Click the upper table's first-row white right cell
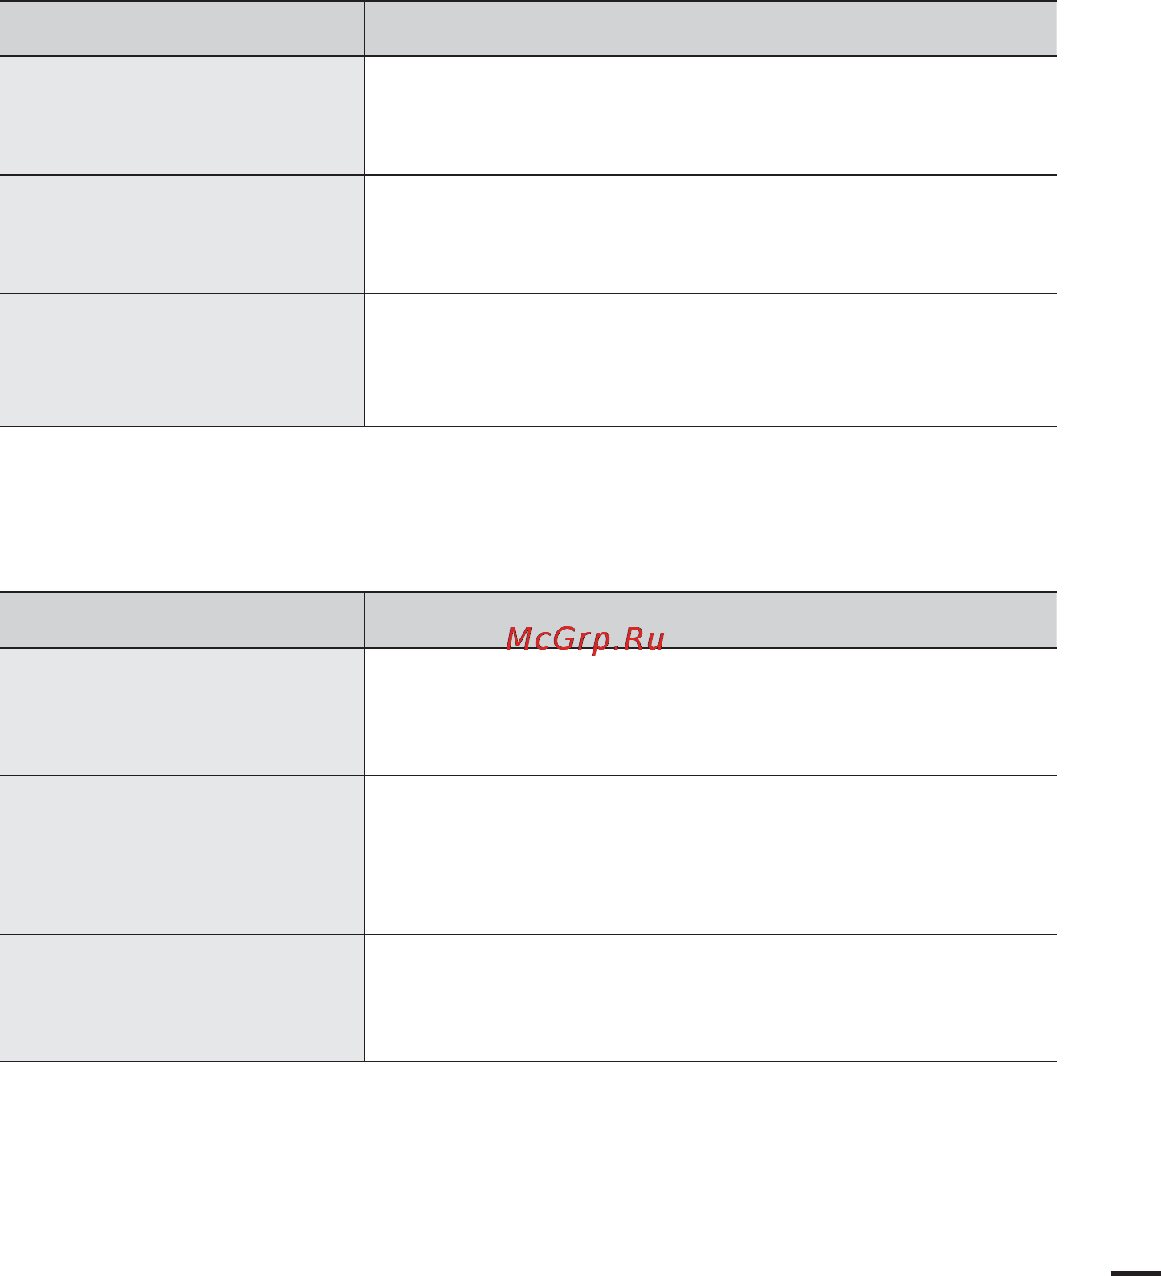The width and height of the screenshot is (1161, 1276). (710, 116)
